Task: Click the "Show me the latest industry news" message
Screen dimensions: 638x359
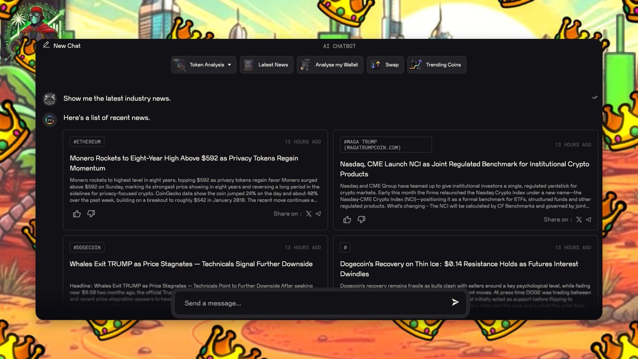Action: coord(117,98)
